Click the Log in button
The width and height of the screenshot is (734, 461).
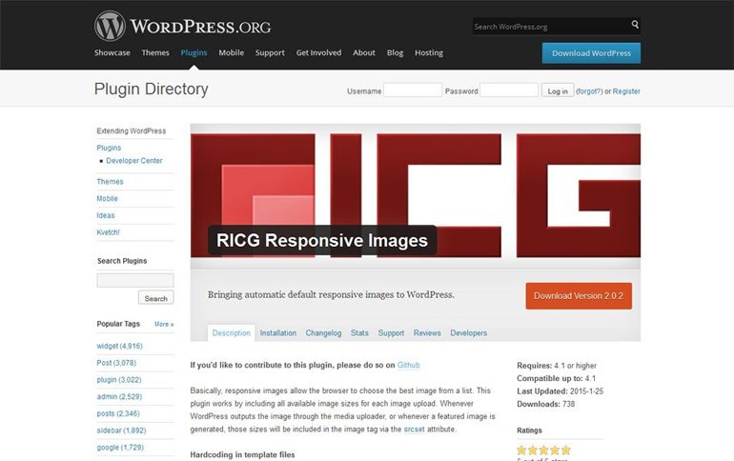[x=558, y=90]
